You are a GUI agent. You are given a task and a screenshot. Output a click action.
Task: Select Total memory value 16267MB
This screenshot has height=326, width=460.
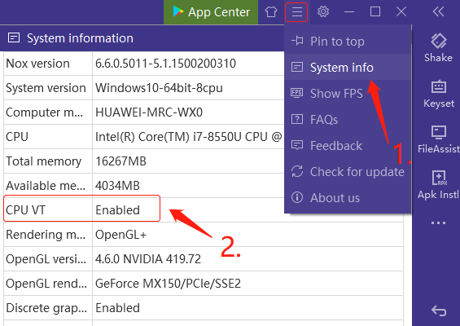pos(120,161)
